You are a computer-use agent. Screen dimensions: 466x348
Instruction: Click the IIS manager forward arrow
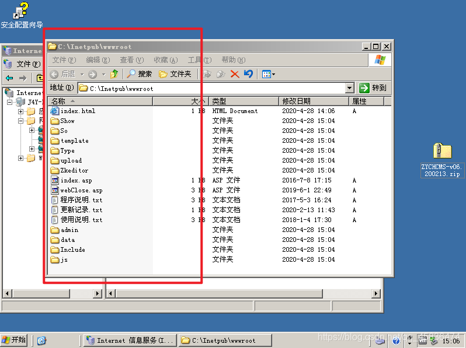(x=23, y=78)
